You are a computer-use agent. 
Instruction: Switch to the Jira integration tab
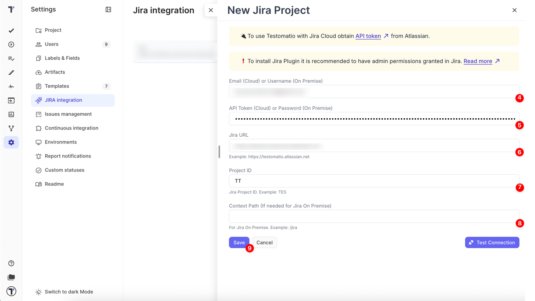[x=163, y=10]
